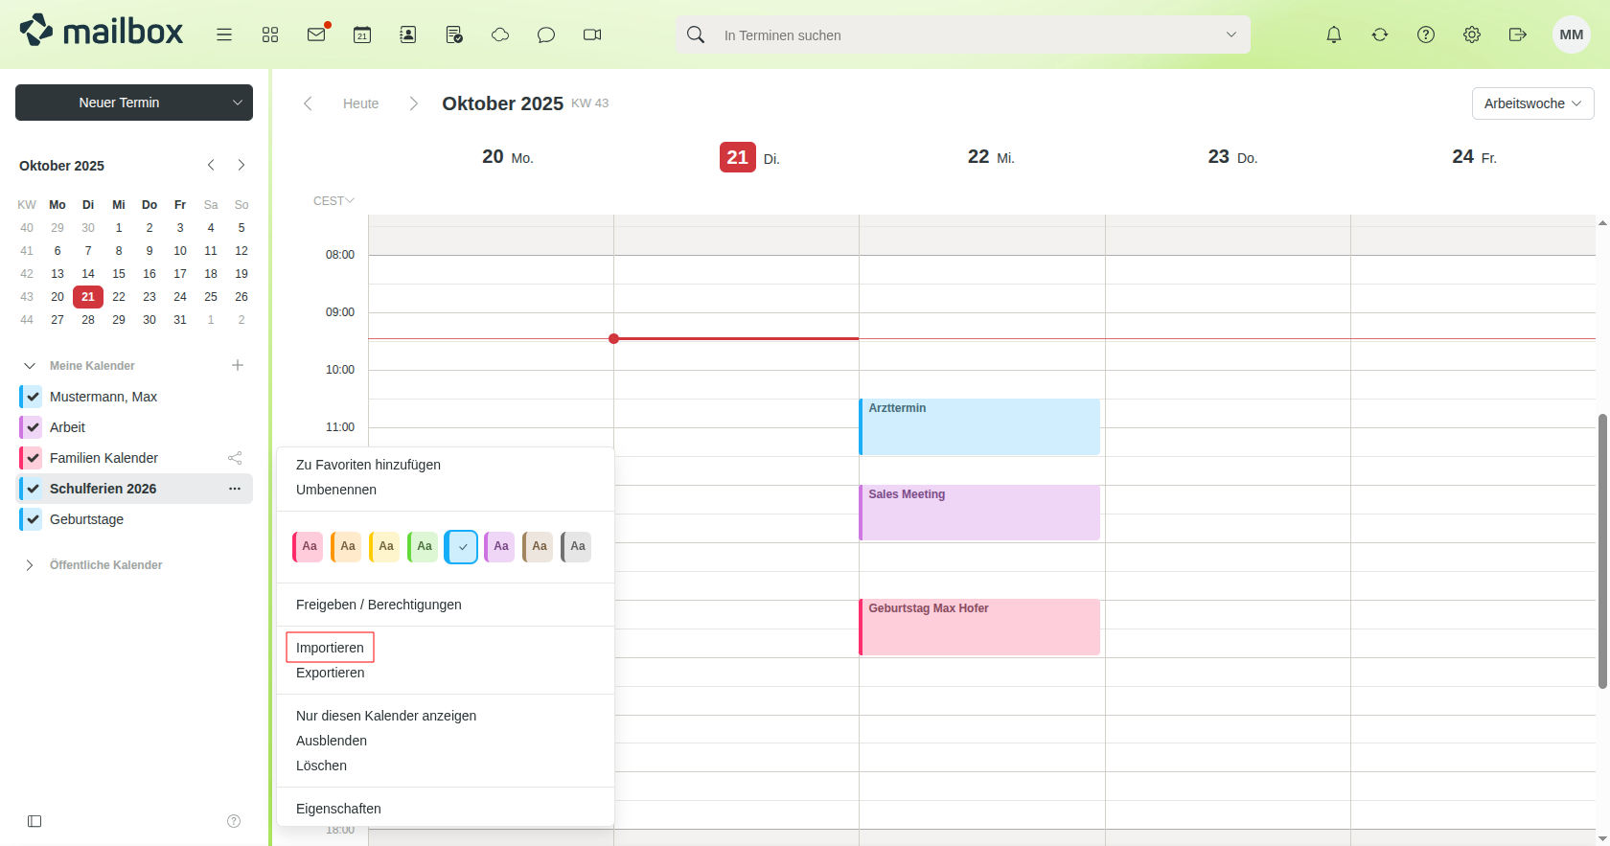Open the address book icon

(x=408, y=34)
